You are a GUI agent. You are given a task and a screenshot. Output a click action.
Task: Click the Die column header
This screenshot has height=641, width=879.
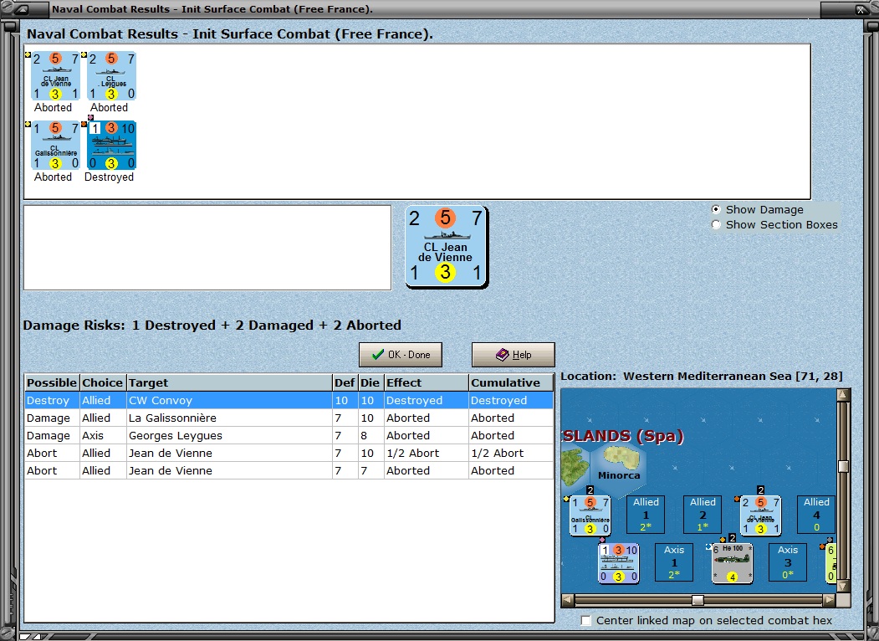click(x=371, y=382)
